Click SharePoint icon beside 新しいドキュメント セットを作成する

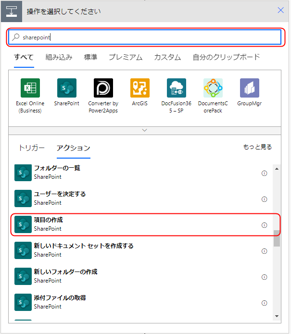point(23,250)
